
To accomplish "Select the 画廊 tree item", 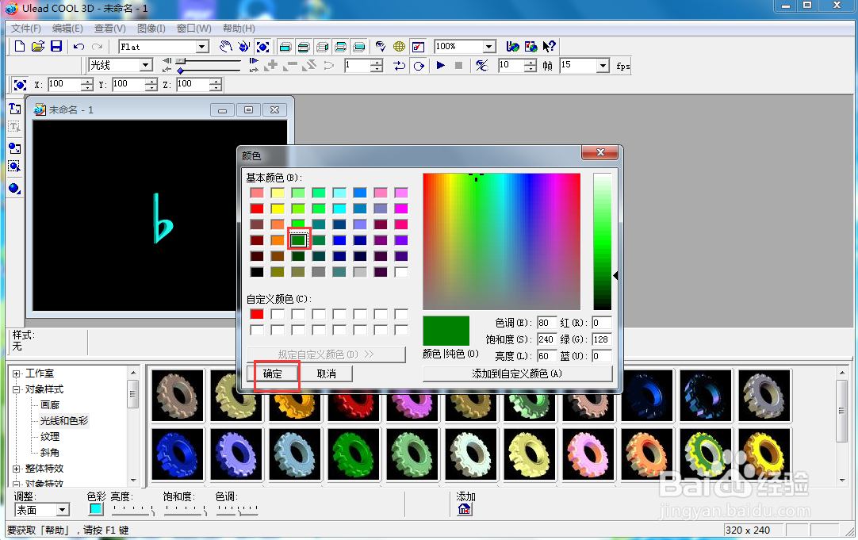I will click(50, 405).
